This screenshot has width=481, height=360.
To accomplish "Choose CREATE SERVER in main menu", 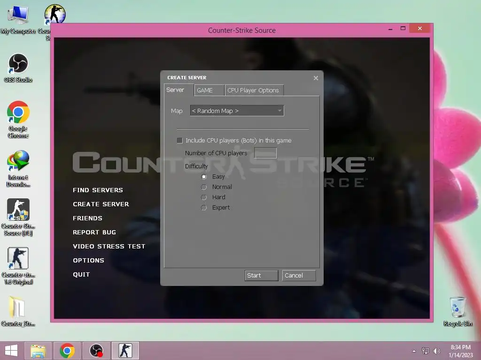I will click(x=101, y=204).
